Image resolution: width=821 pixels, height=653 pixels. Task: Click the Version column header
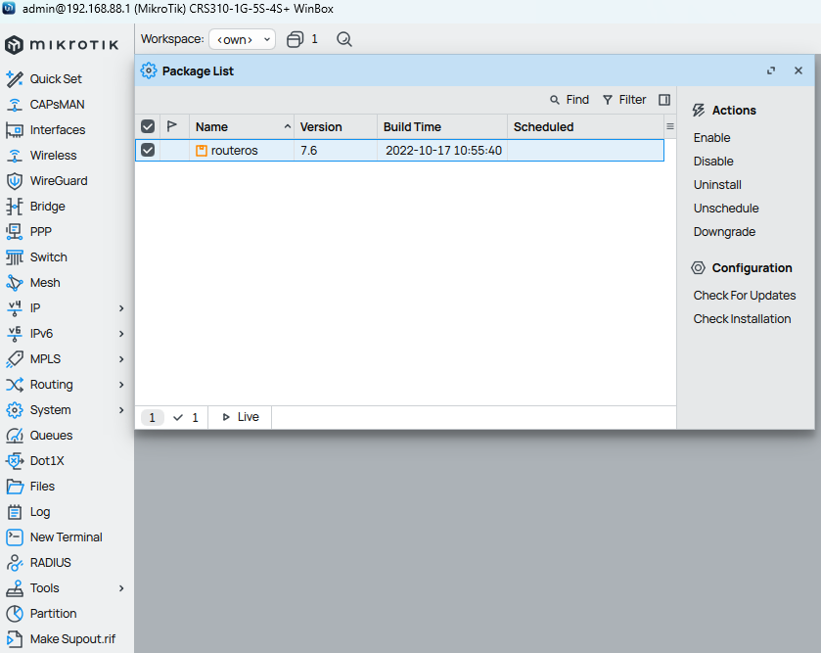click(336, 126)
